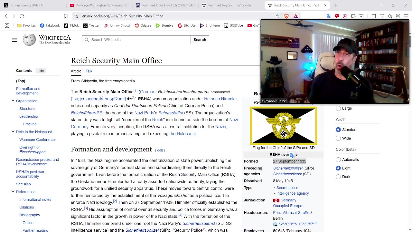Open the apps grid in bookmarks bar

[x=7, y=25]
